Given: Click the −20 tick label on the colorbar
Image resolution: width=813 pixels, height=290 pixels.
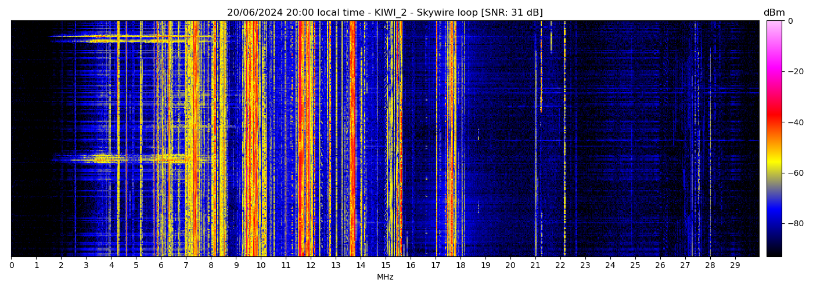Looking at the screenshot, I should (793, 72).
